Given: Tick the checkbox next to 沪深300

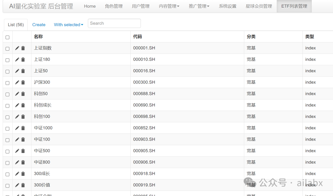Looking at the screenshot, I should (7, 83).
